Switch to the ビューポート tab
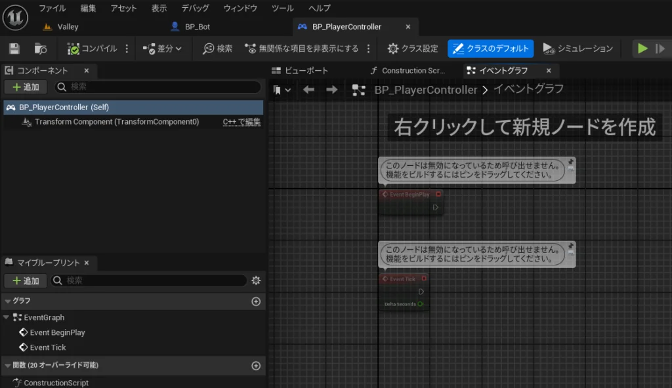 (301, 71)
